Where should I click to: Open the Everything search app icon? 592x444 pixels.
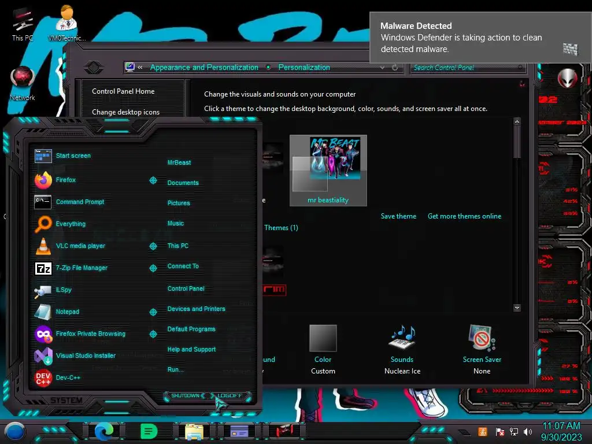click(x=43, y=224)
